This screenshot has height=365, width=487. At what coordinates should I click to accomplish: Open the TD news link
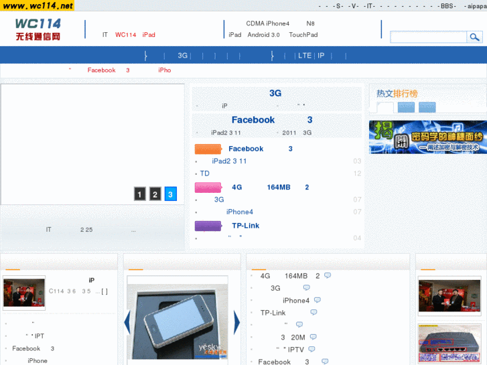pos(205,173)
